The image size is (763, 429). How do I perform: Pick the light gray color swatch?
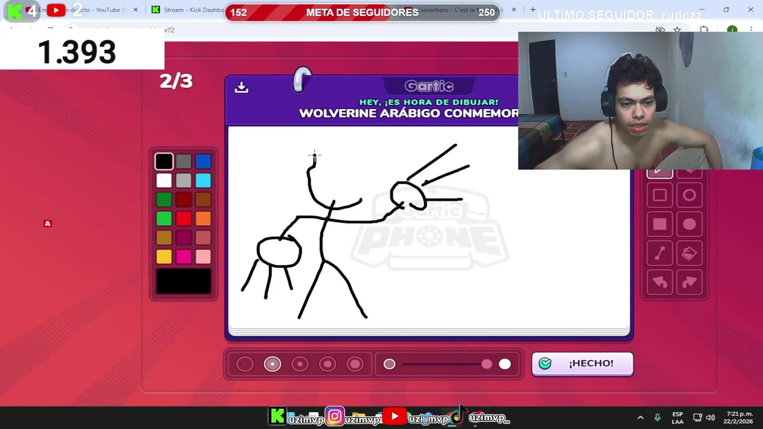(x=184, y=181)
